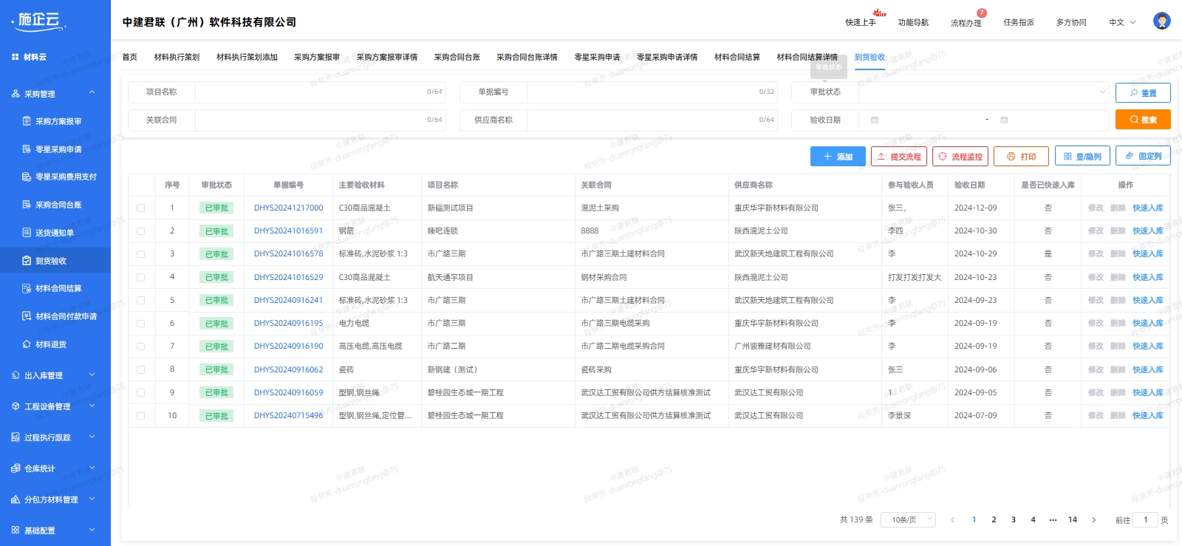
Task: Go to previous page arrow
Action: coord(952,520)
